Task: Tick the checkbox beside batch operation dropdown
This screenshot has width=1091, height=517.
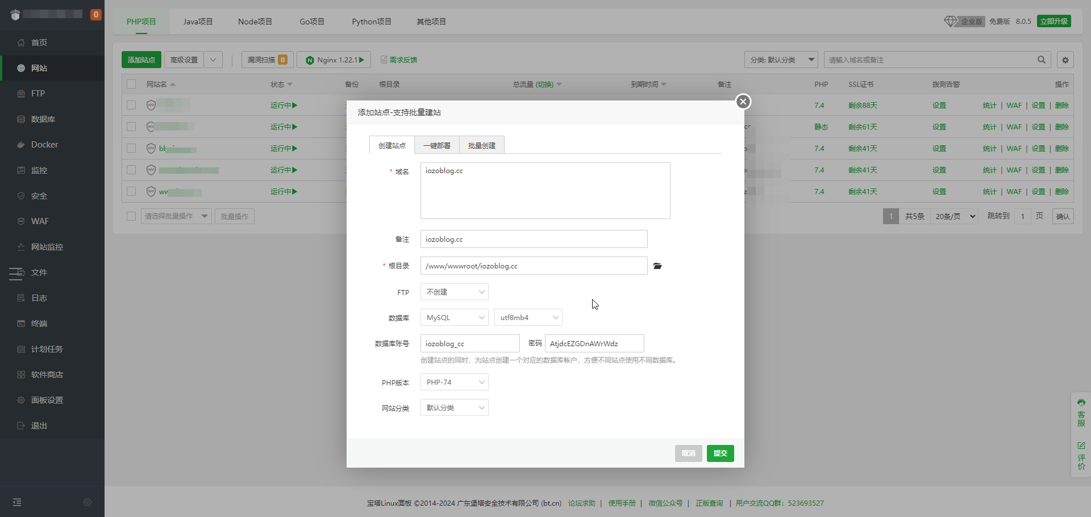Action: tap(131, 216)
